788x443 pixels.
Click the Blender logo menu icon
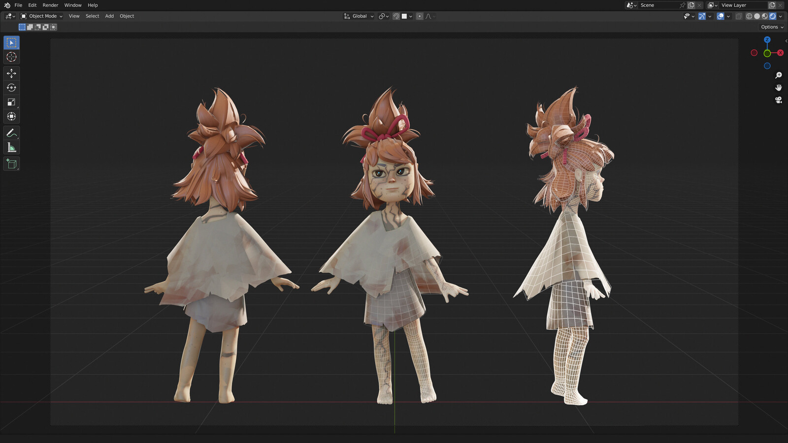(7, 5)
